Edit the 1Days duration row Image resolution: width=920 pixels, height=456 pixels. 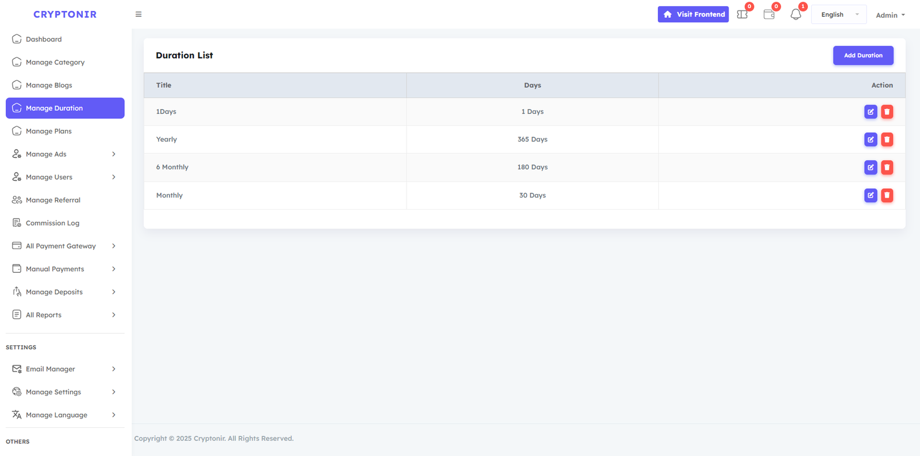[871, 112]
